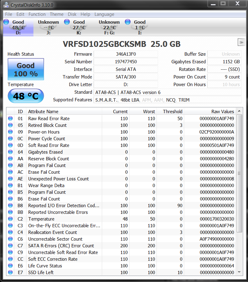Open the File menu

[x=8, y=14]
